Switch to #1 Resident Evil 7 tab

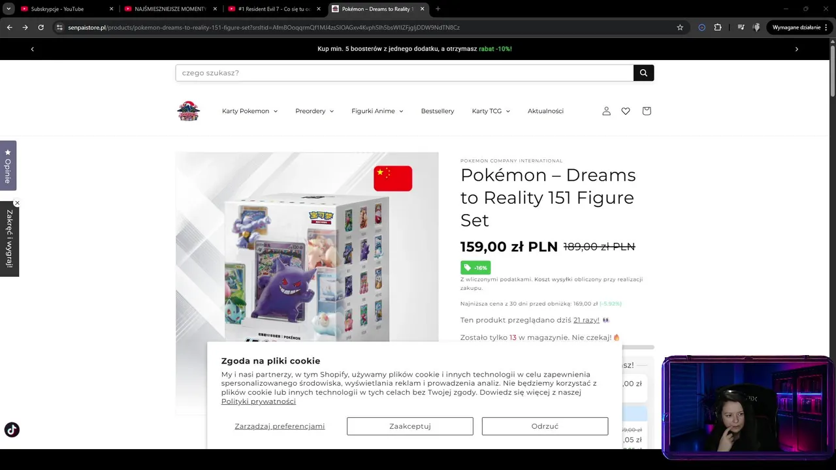274,9
